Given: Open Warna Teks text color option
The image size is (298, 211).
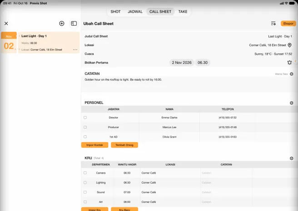Looking at the screenshot, I should point(281,74).
